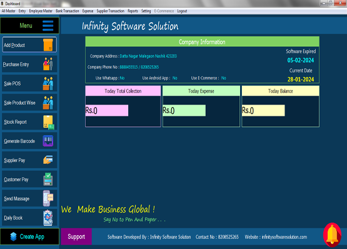Image resolution: width=347 pixels, height=249 pixels.
Task: Click the Sale Product Wise icon
Action: 48,103
